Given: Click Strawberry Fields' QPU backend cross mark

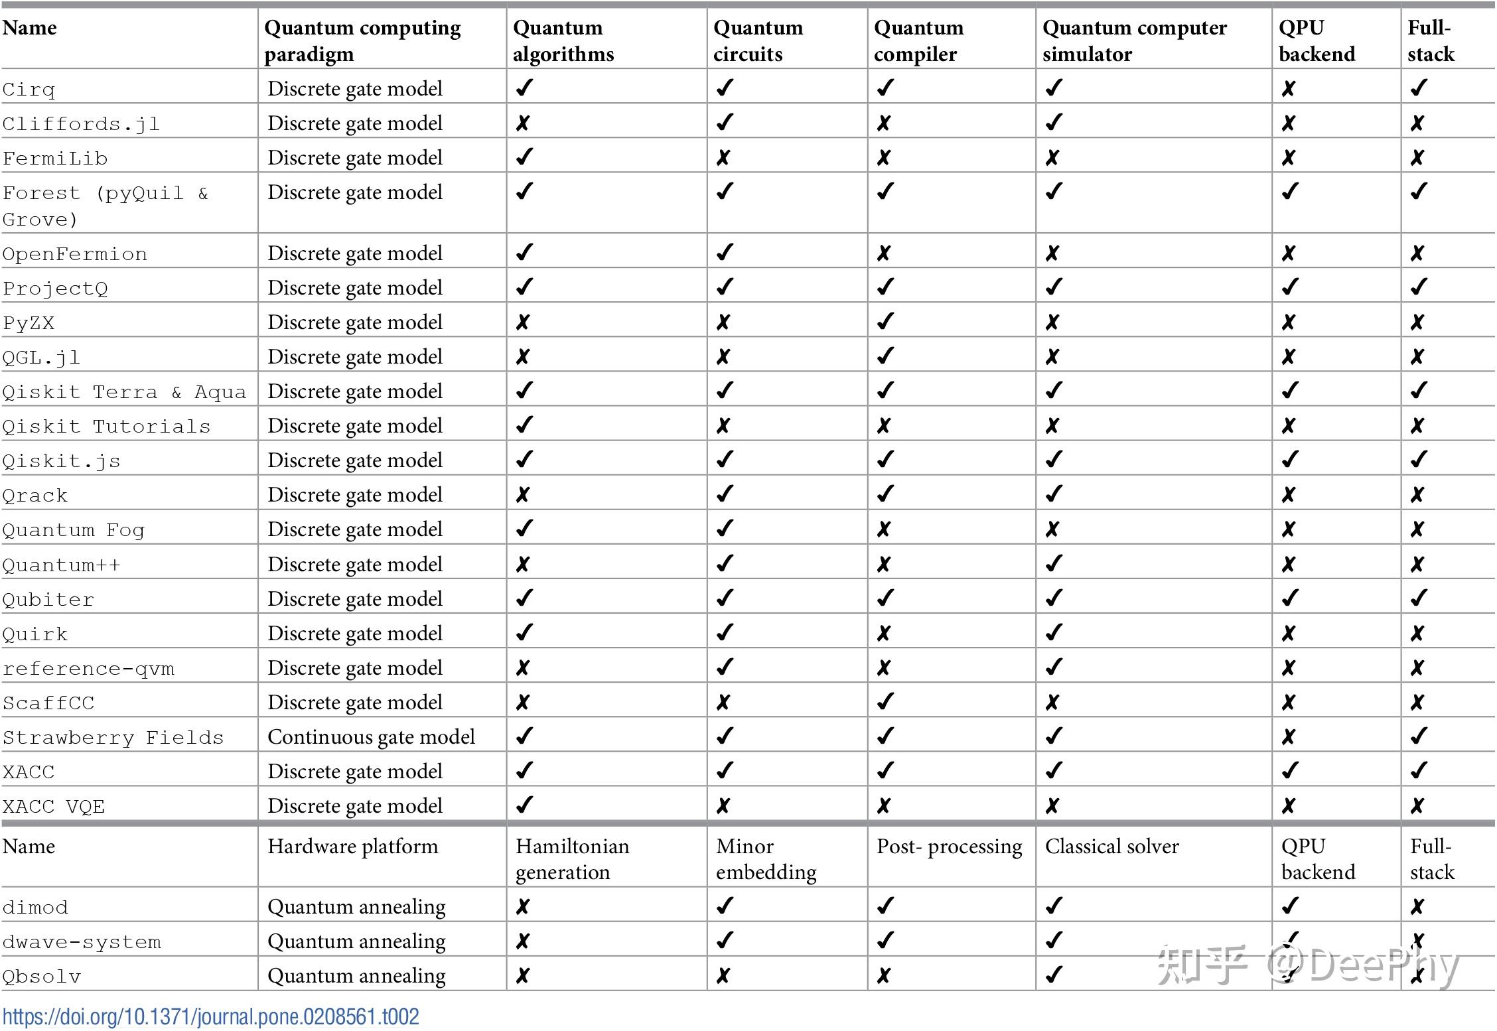Looking at the screenshot, I should [1288, 737].
